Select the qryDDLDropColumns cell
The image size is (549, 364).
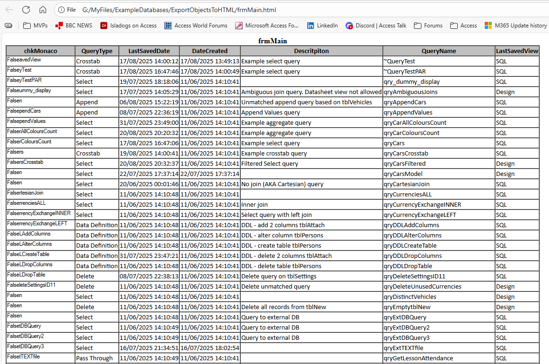click(439, 256)
